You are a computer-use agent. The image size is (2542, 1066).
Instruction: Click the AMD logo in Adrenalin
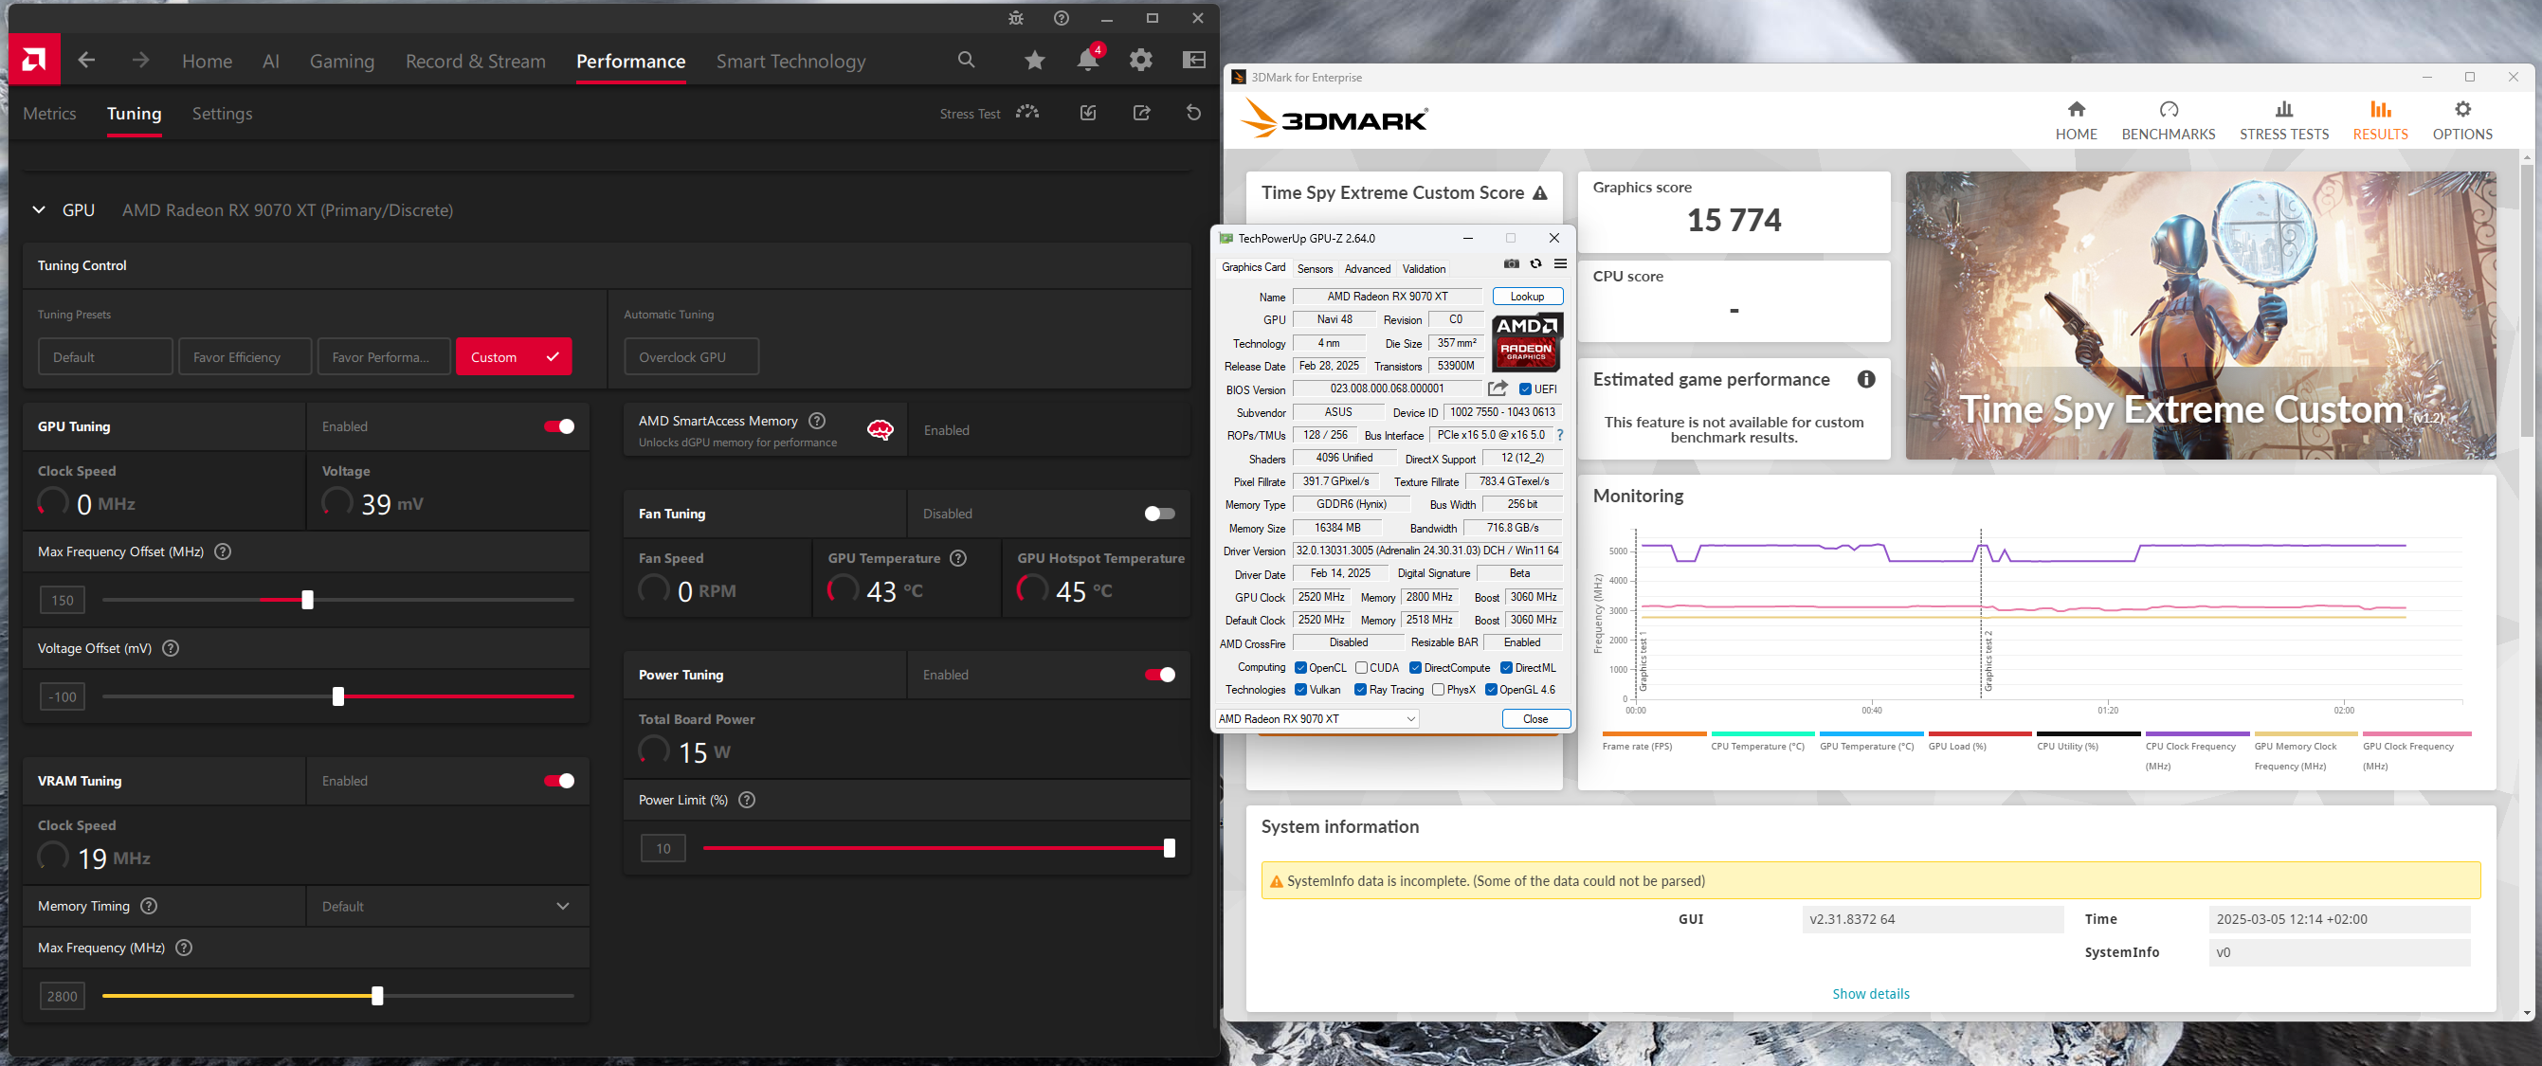tap(34, 60)
